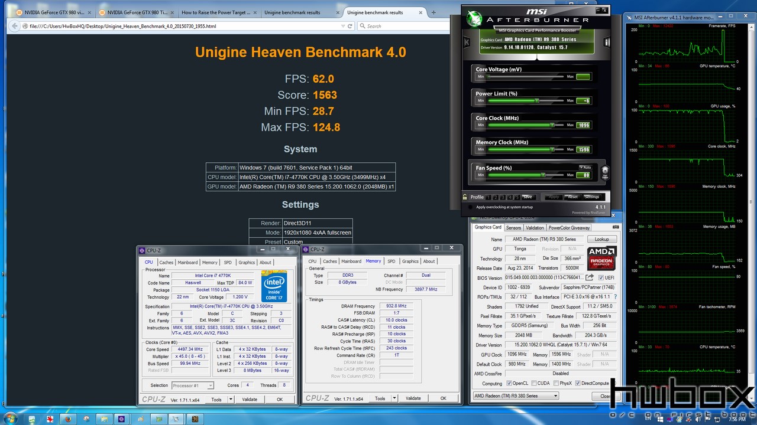The height and width of the screenshot is (425, 757).
Task: Click the Firefox taskbar icon
Action: coord(67,419)
